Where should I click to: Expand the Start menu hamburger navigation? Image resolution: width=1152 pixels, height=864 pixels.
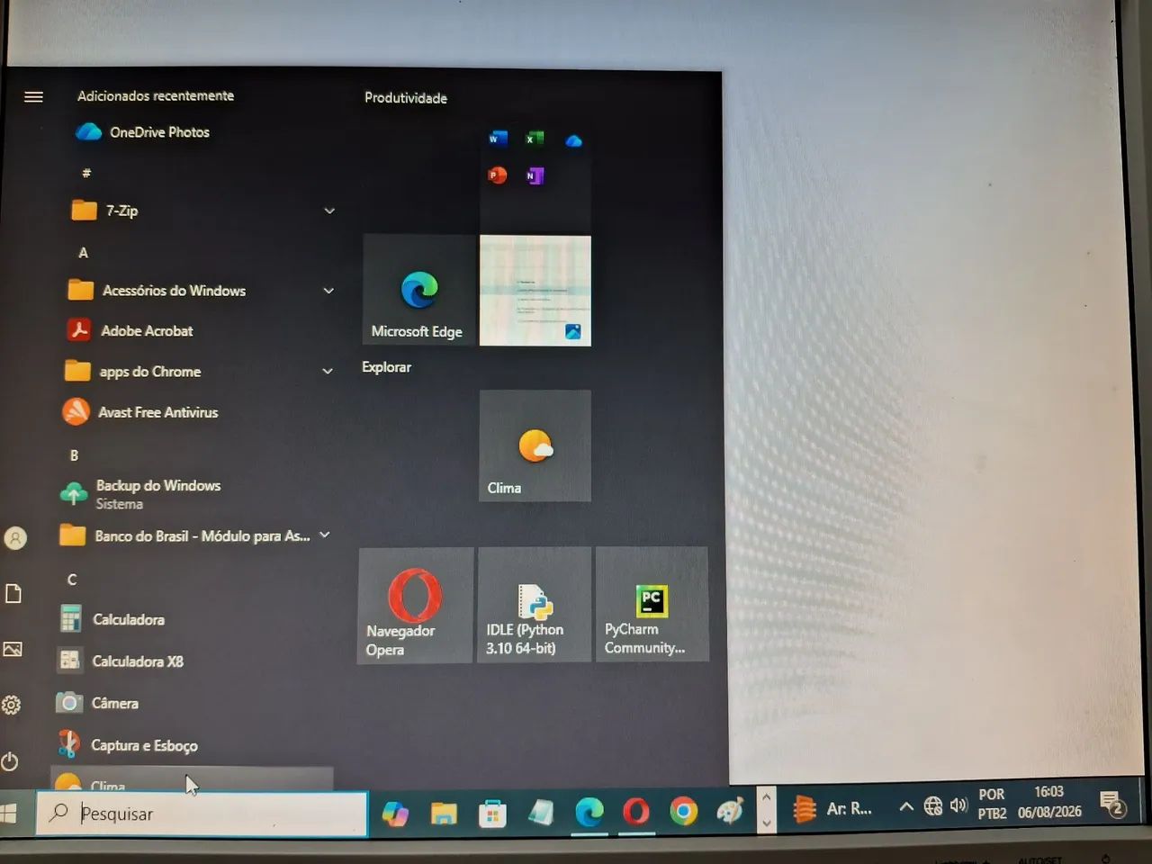click(33, 96)
